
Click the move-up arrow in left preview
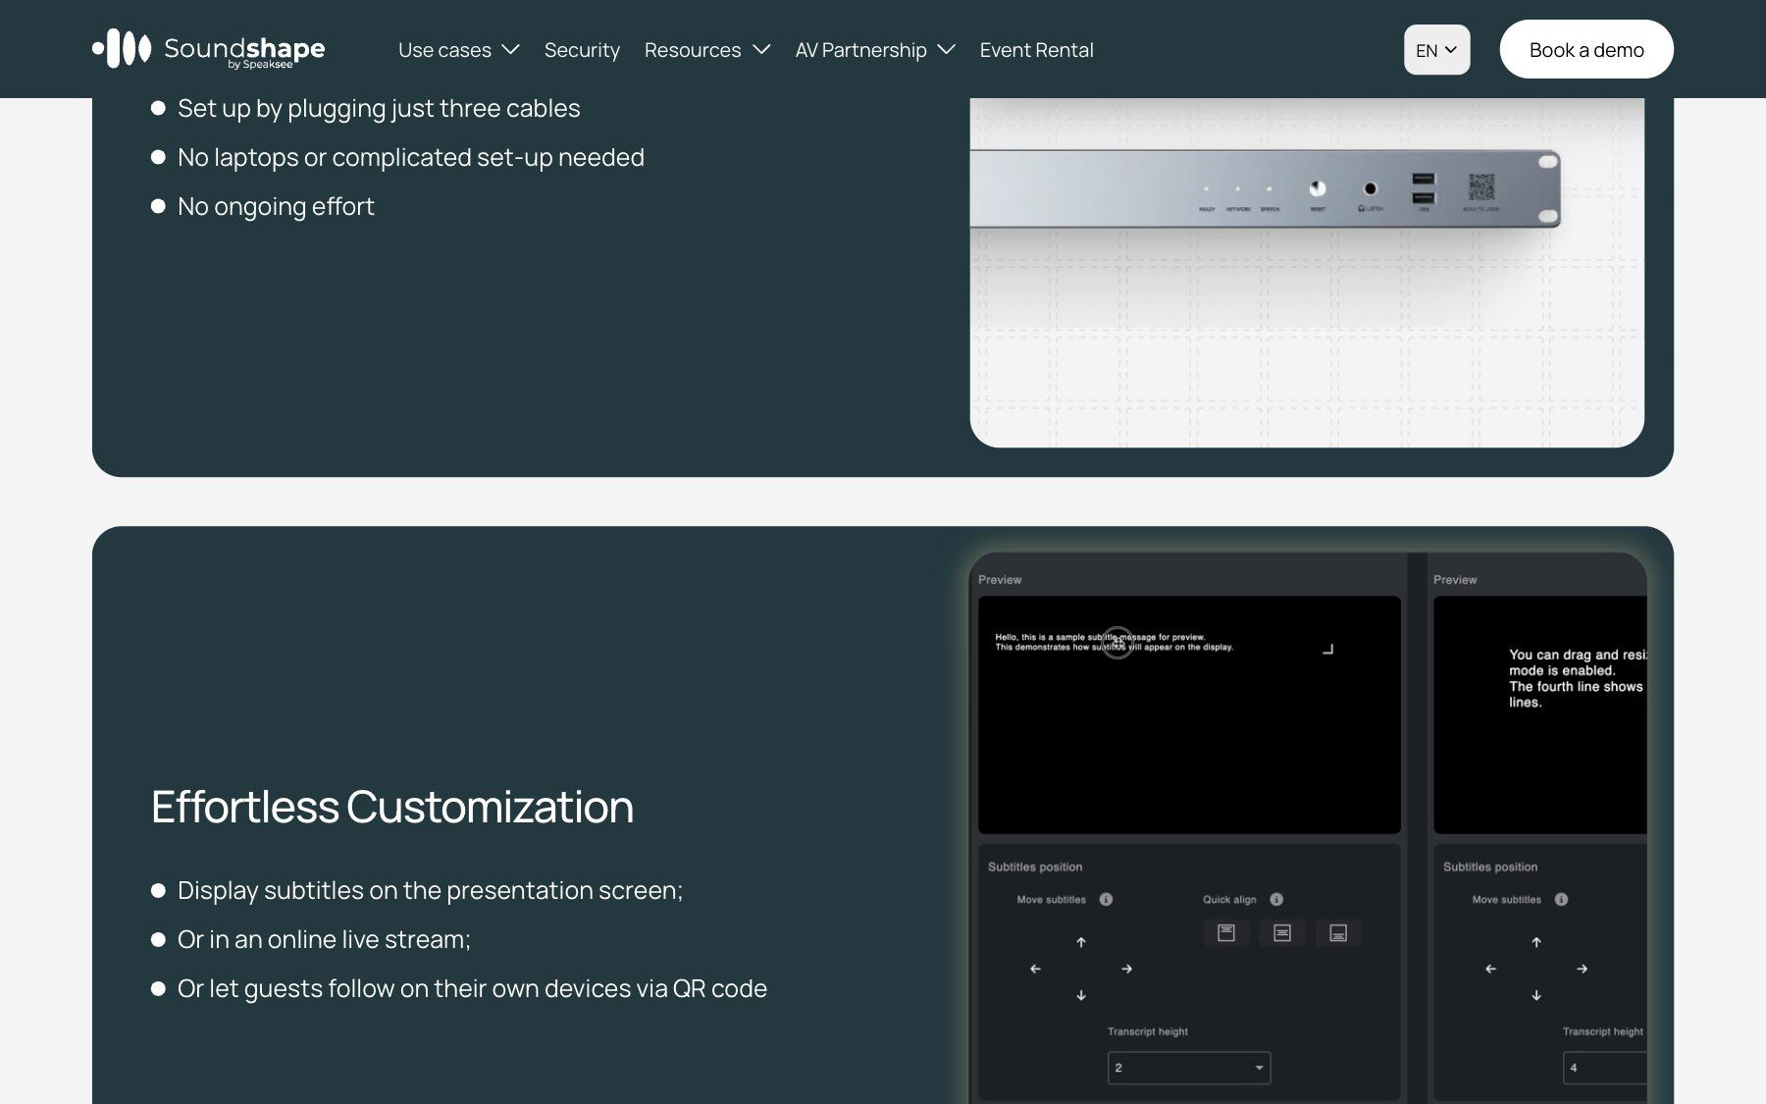1081,942
